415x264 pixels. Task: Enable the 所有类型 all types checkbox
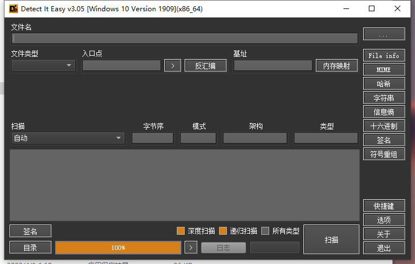(x=265, y=231)
